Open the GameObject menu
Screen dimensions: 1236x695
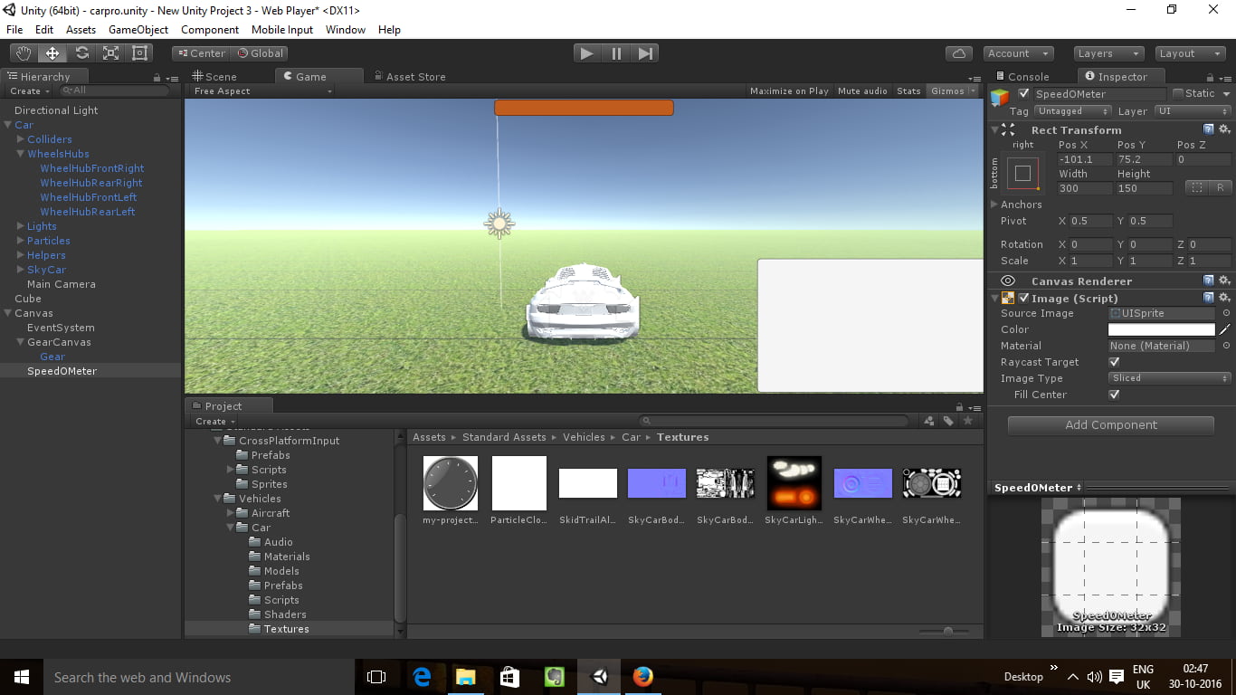click(138, 29)
